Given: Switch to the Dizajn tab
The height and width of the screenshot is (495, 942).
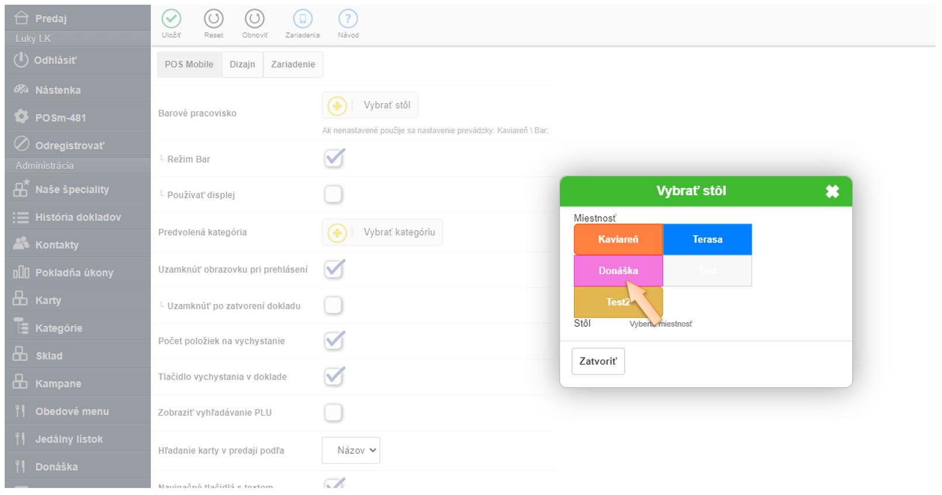Looking at the screenshot, I should click(x=242, y=65).
